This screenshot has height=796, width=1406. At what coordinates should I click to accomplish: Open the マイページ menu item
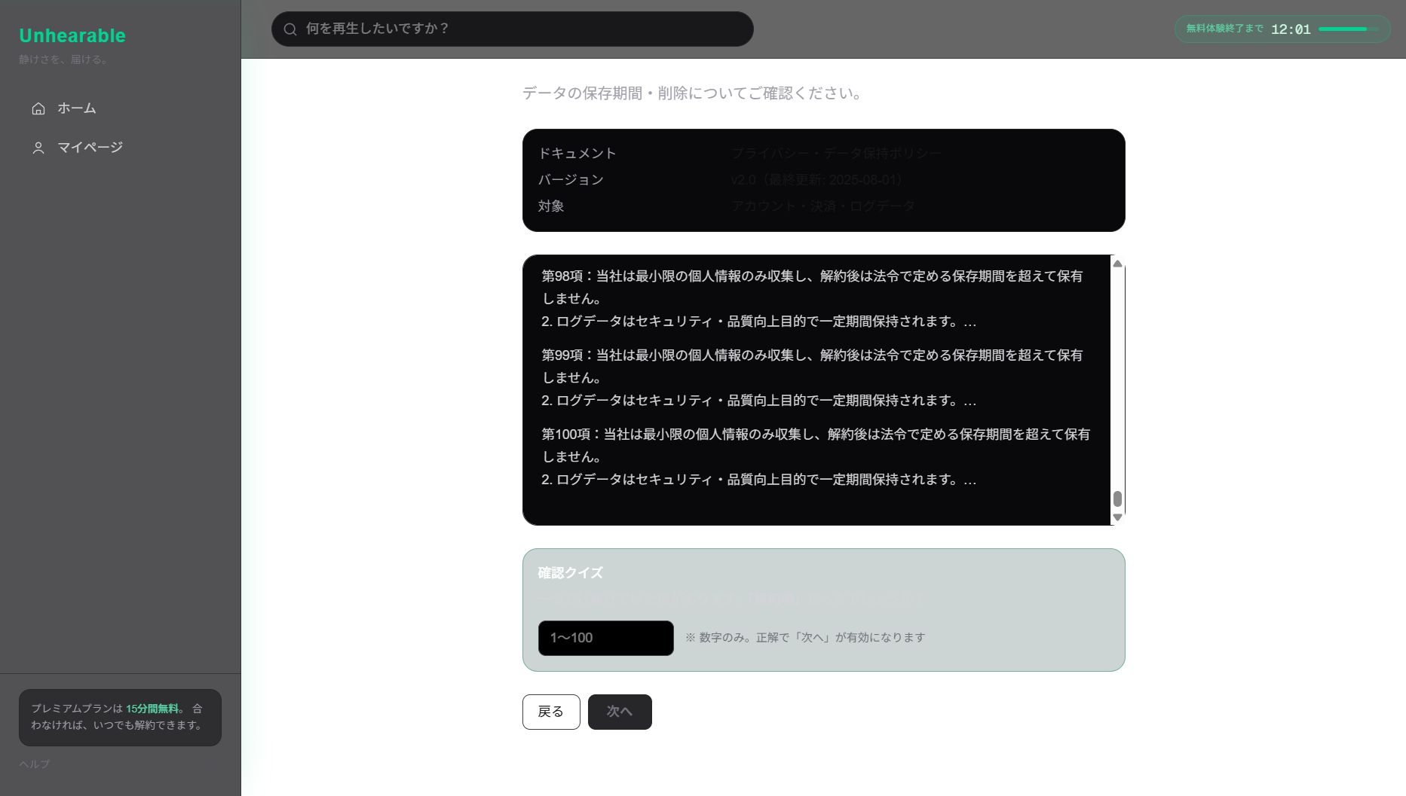tap(90, 147)
